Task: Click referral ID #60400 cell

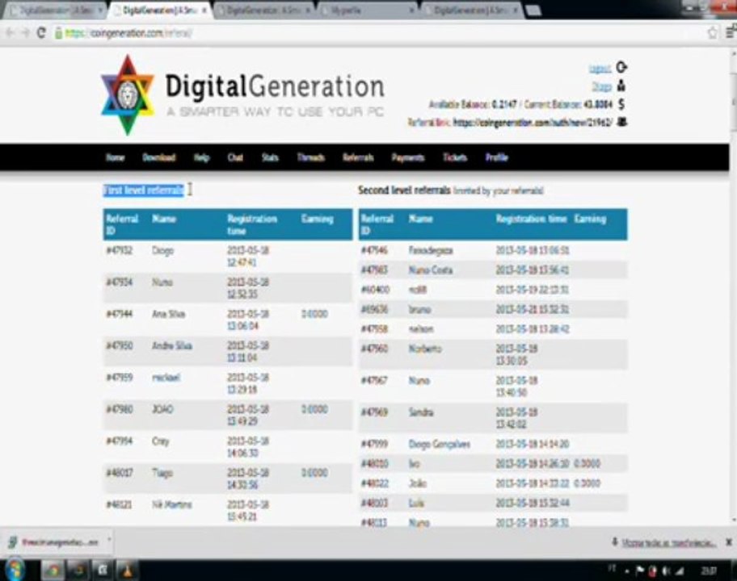Action: pos(375,290)
